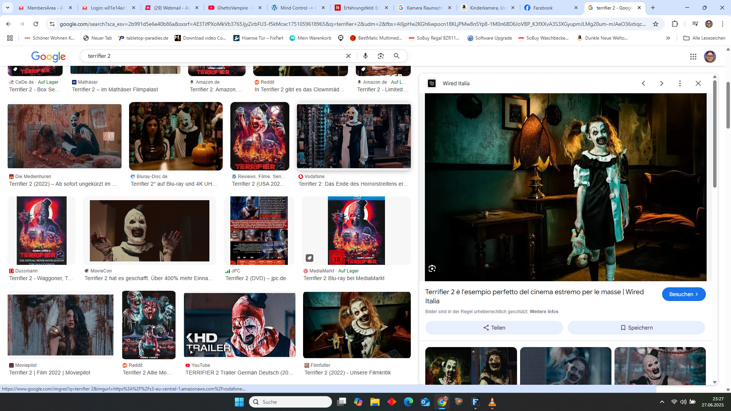This screenshot has width=731, height=411.
Task: Open tabletop-paradies.de bookmark
Action: pos(144,38)
